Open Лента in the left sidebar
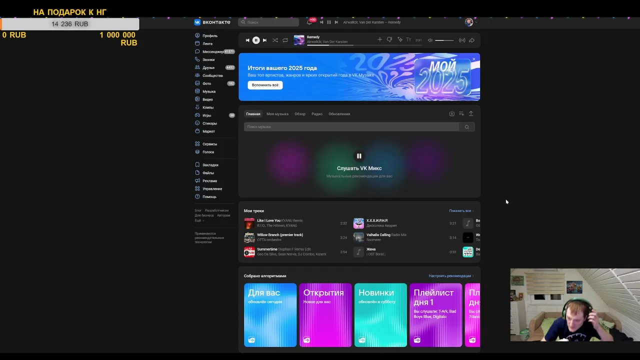640x360 pixels. 204,44
